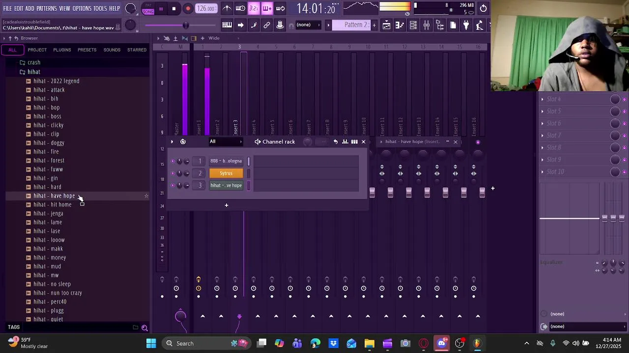Open the Windows Start menu
Screen dimensions: 629x353
(151, 343)
